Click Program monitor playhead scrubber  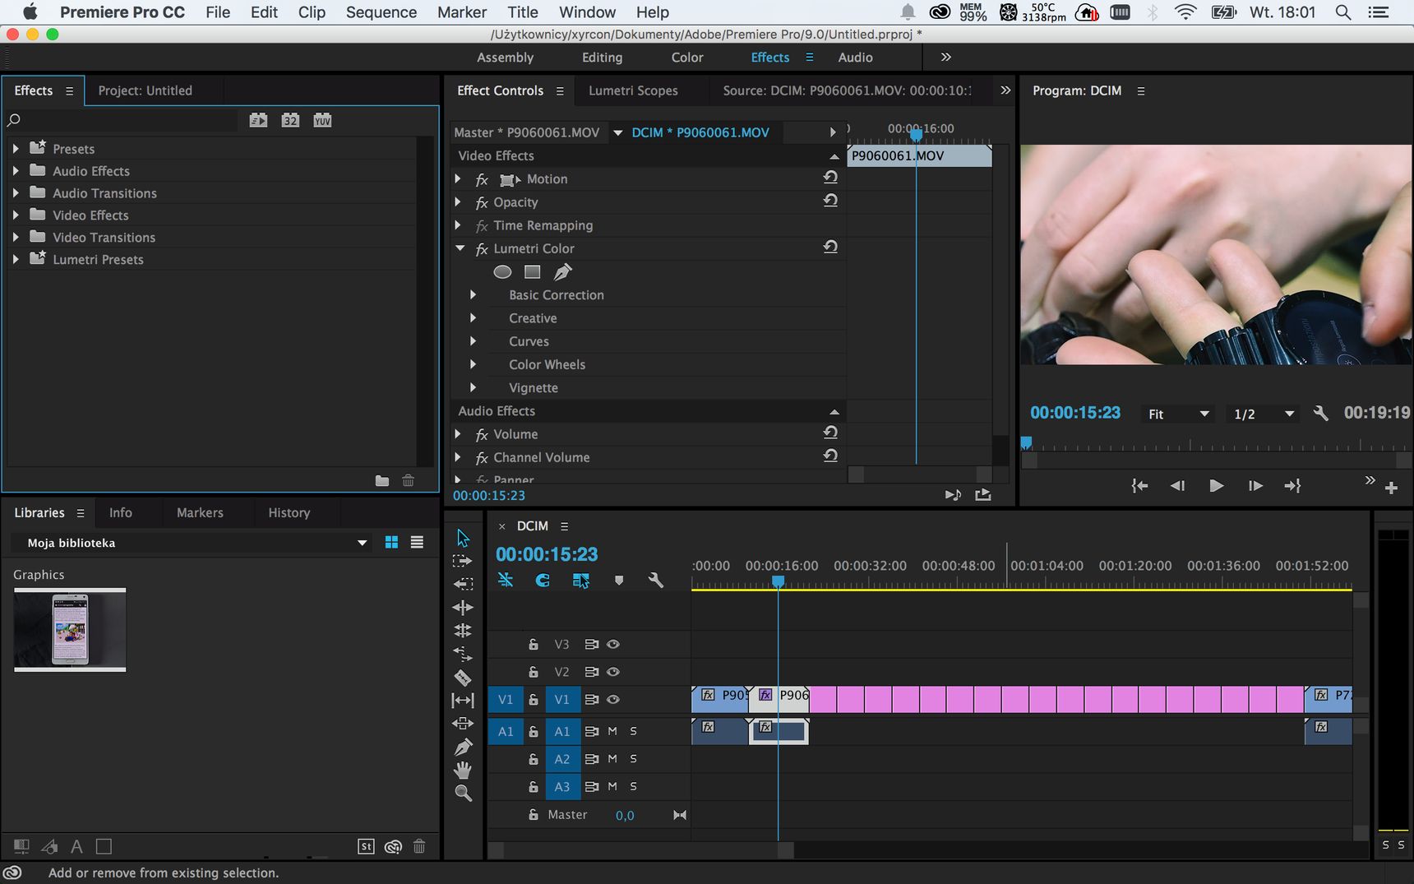(1026, 442)
